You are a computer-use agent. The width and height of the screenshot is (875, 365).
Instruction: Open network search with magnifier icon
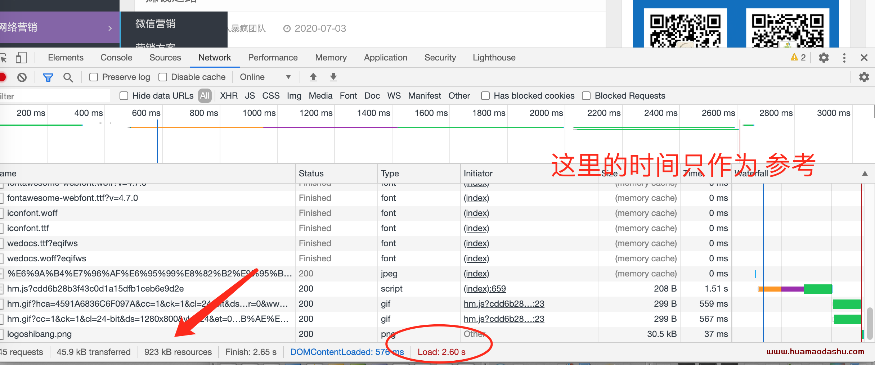click(68, 77)
